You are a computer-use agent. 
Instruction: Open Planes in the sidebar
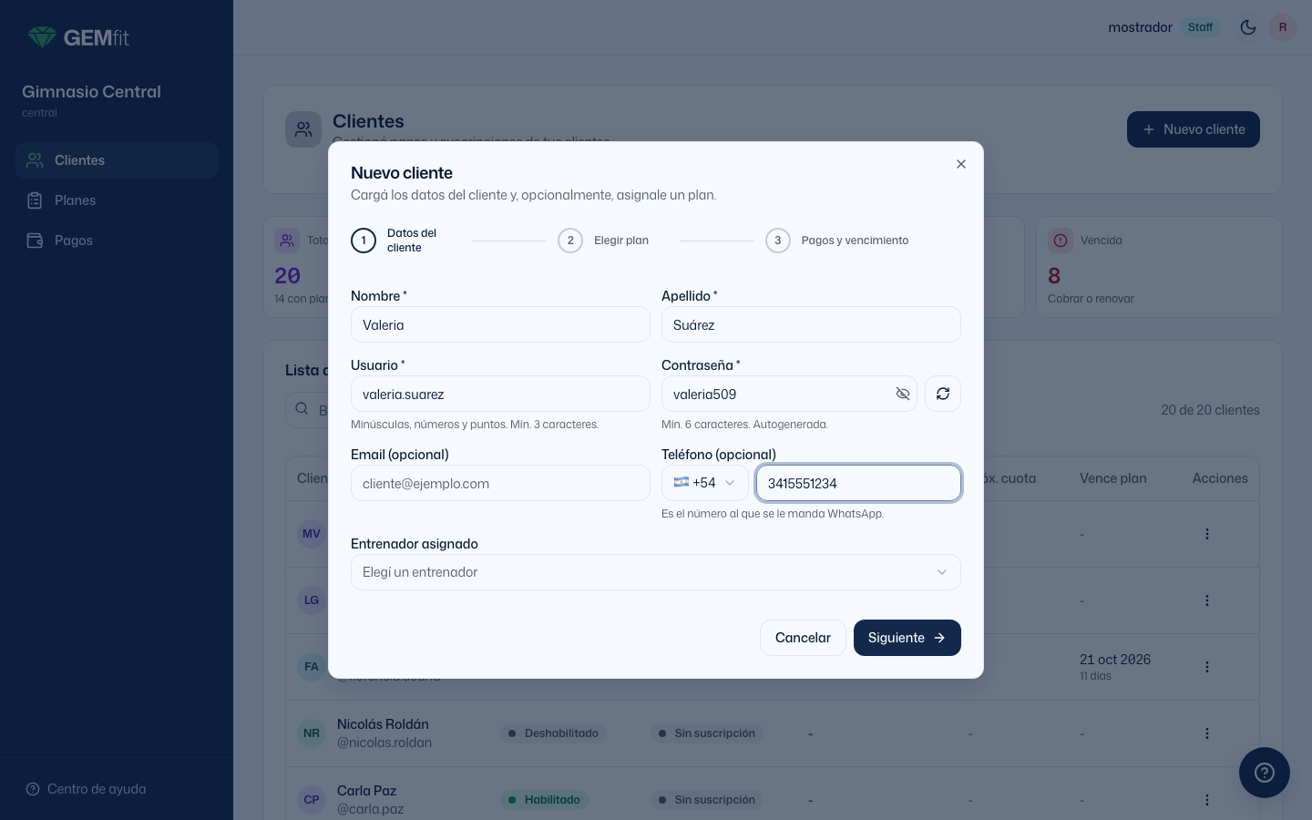tap(117, 200)
